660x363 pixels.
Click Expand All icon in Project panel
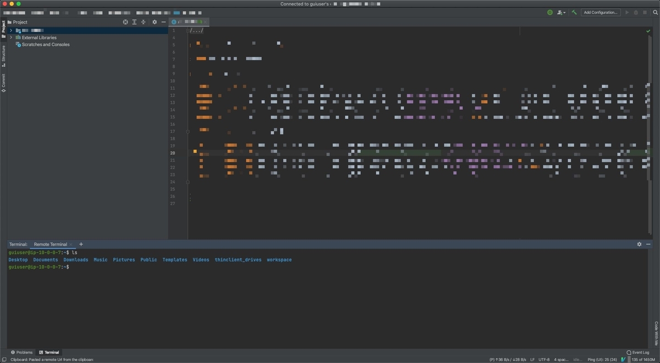click(134, 22)
